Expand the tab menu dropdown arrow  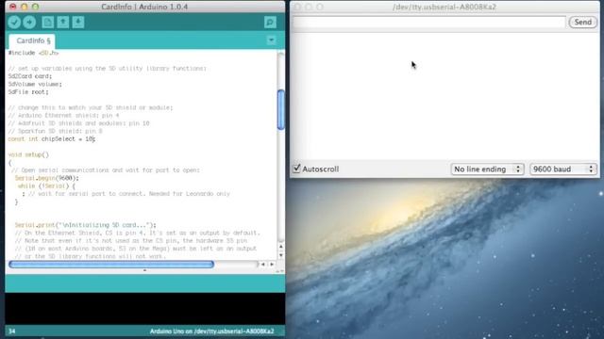(x=271, y=40)
